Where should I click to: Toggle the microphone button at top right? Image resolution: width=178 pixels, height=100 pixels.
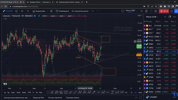[x=176, y=11]
